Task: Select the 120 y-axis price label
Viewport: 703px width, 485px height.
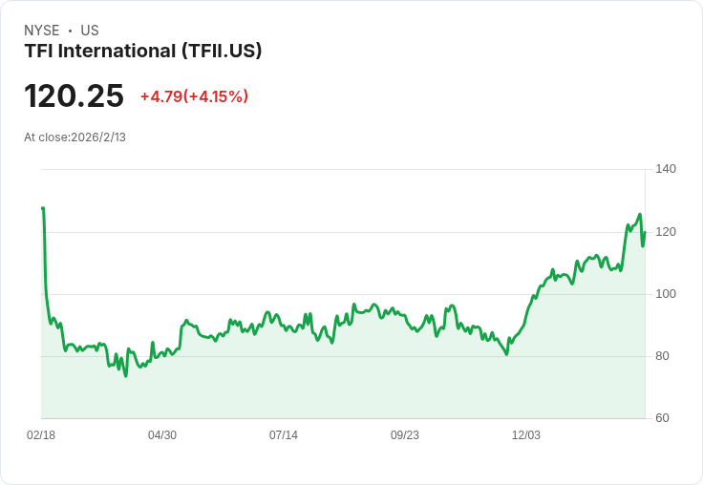Action: click(x=665, y=232)
